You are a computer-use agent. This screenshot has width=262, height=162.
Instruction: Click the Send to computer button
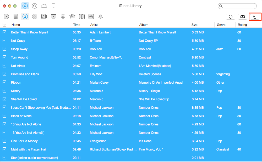(x=242, y=17)
